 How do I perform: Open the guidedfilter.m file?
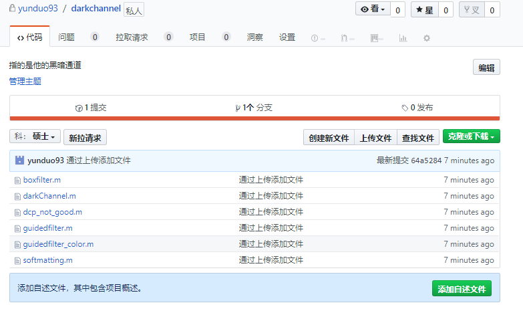(x=47, y=228)
